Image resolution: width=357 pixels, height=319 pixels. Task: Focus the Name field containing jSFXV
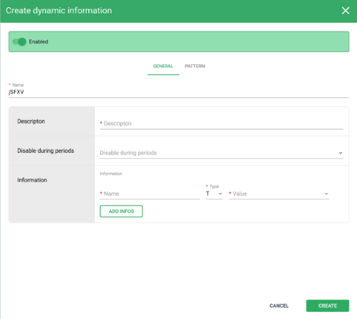(x=178, y=93)
